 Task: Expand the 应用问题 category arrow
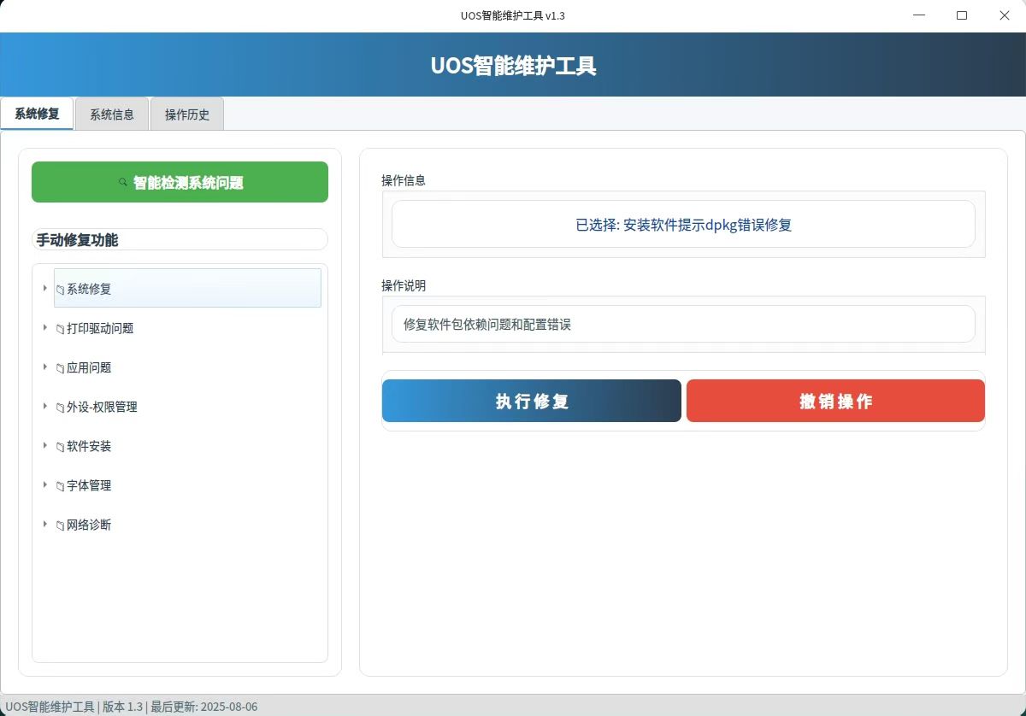[44, 367]
